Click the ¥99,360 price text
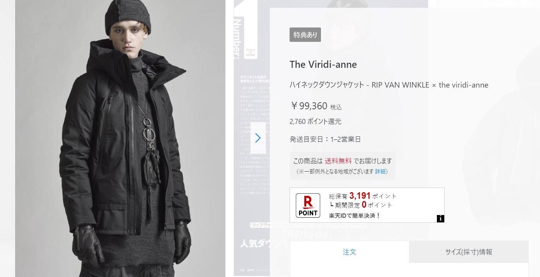Screen dimensions: 540x277 point(309,106)
